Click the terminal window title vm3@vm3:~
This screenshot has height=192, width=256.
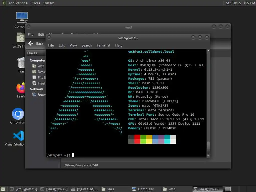tap(128, 38)
